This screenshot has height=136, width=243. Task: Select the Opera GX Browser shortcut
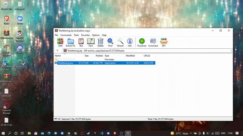(x=6, y=108)
